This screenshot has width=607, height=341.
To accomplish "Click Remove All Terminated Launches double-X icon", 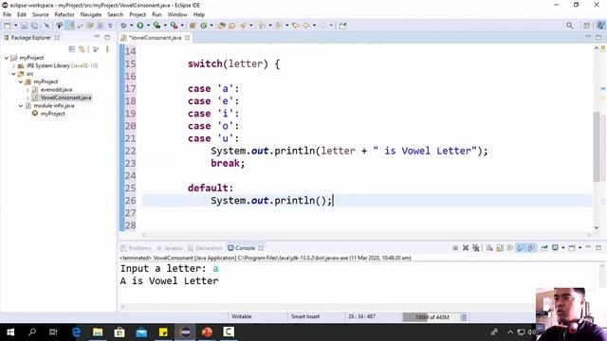I will [x=476, y=248].
